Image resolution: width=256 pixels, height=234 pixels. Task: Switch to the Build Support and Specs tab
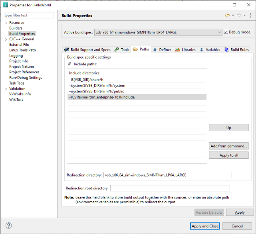(87, 50)
